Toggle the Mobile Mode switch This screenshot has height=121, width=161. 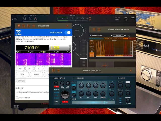point(68,33)
